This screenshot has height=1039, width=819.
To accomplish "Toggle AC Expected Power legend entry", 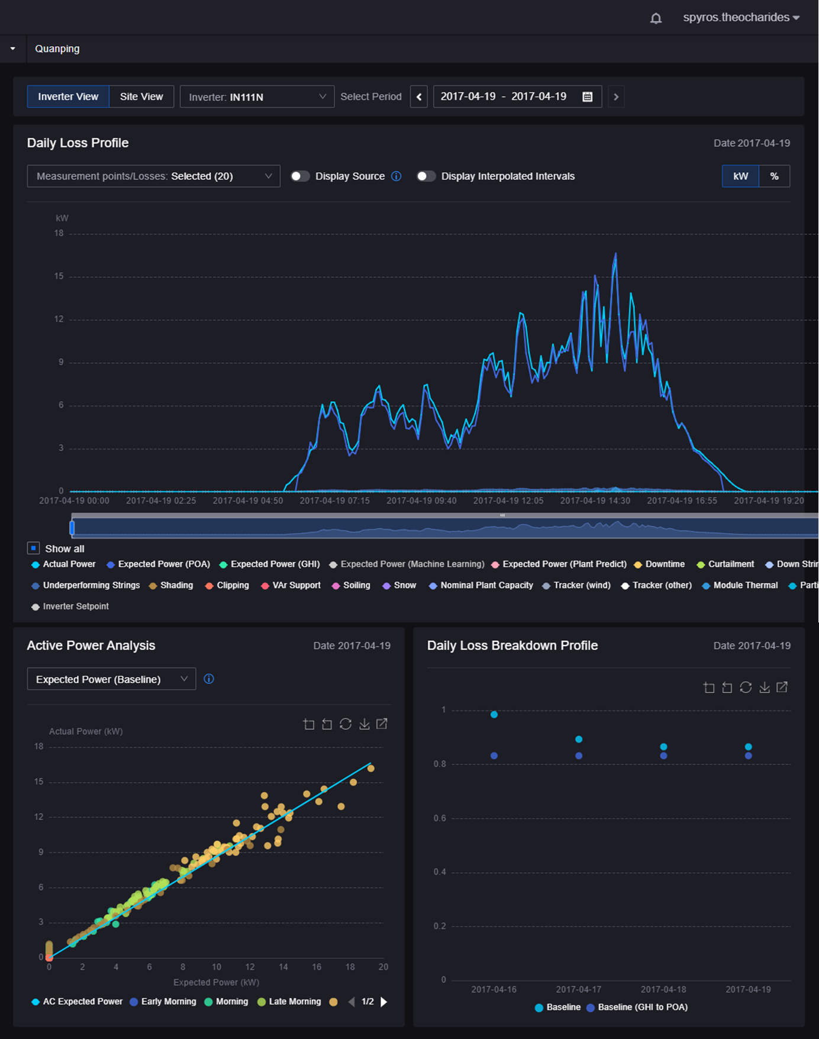I will [76, 1002].
